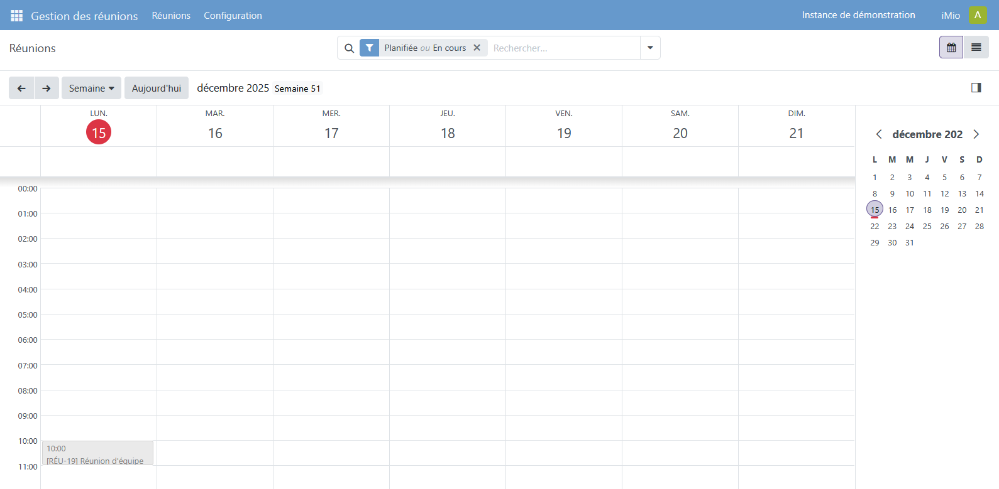The height and width of the screenshot is (489, 999).
Task: Click the filter funnel icon
Action: [370, 48]
